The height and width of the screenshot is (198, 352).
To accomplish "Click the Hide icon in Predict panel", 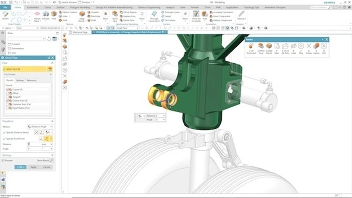I will coord(293,48).
